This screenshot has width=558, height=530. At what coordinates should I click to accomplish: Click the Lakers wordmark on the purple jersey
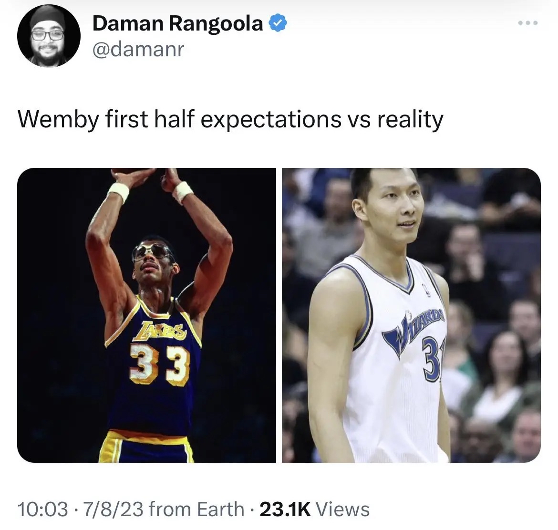click(162, 330)
